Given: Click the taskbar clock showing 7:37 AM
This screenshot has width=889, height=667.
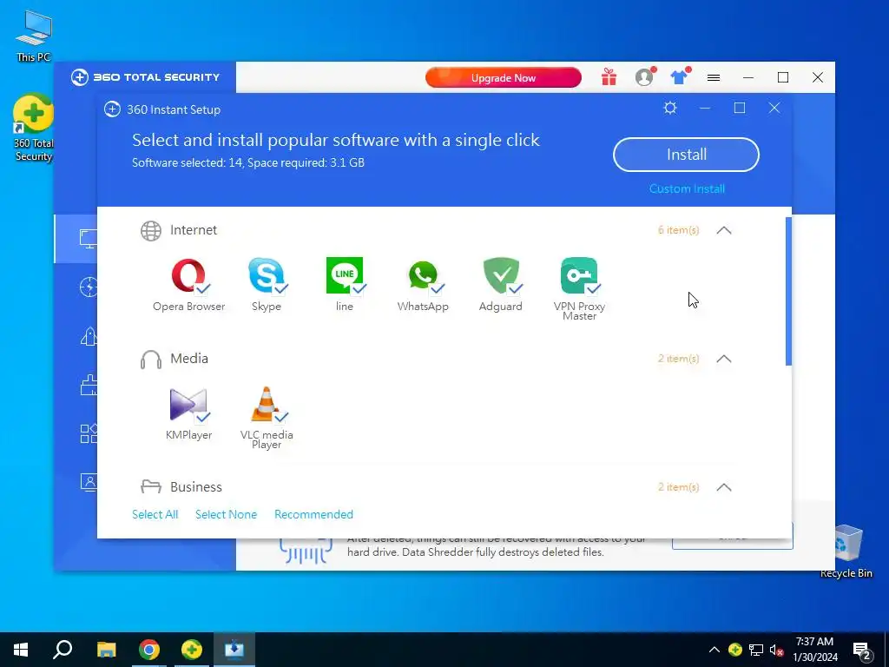Looking at the screenshot, I should click(x=814, y=650).
